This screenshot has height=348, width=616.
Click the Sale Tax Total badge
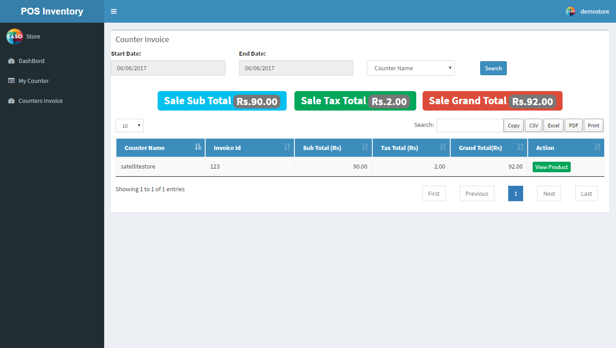pyautogui.click(x=355, y=101)
